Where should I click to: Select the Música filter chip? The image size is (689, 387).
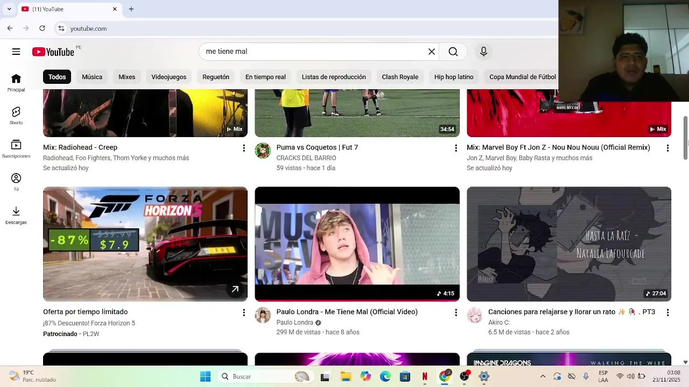point(92,77)
